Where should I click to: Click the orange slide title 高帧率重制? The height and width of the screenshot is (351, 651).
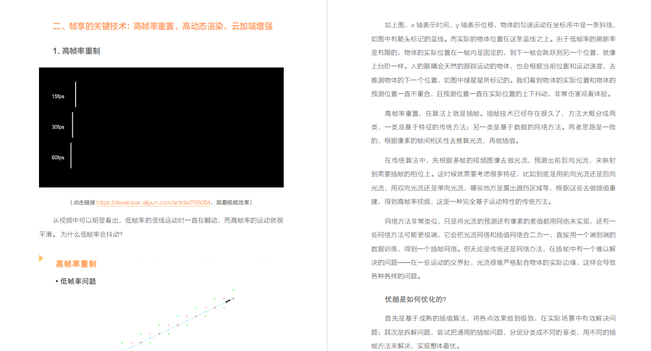tap(76, 264)
